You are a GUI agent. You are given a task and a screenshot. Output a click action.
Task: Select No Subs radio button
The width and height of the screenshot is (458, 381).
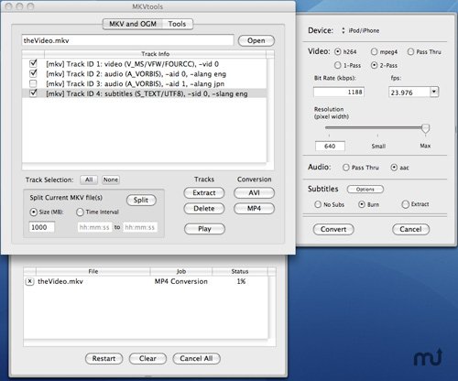pos(318,204)
